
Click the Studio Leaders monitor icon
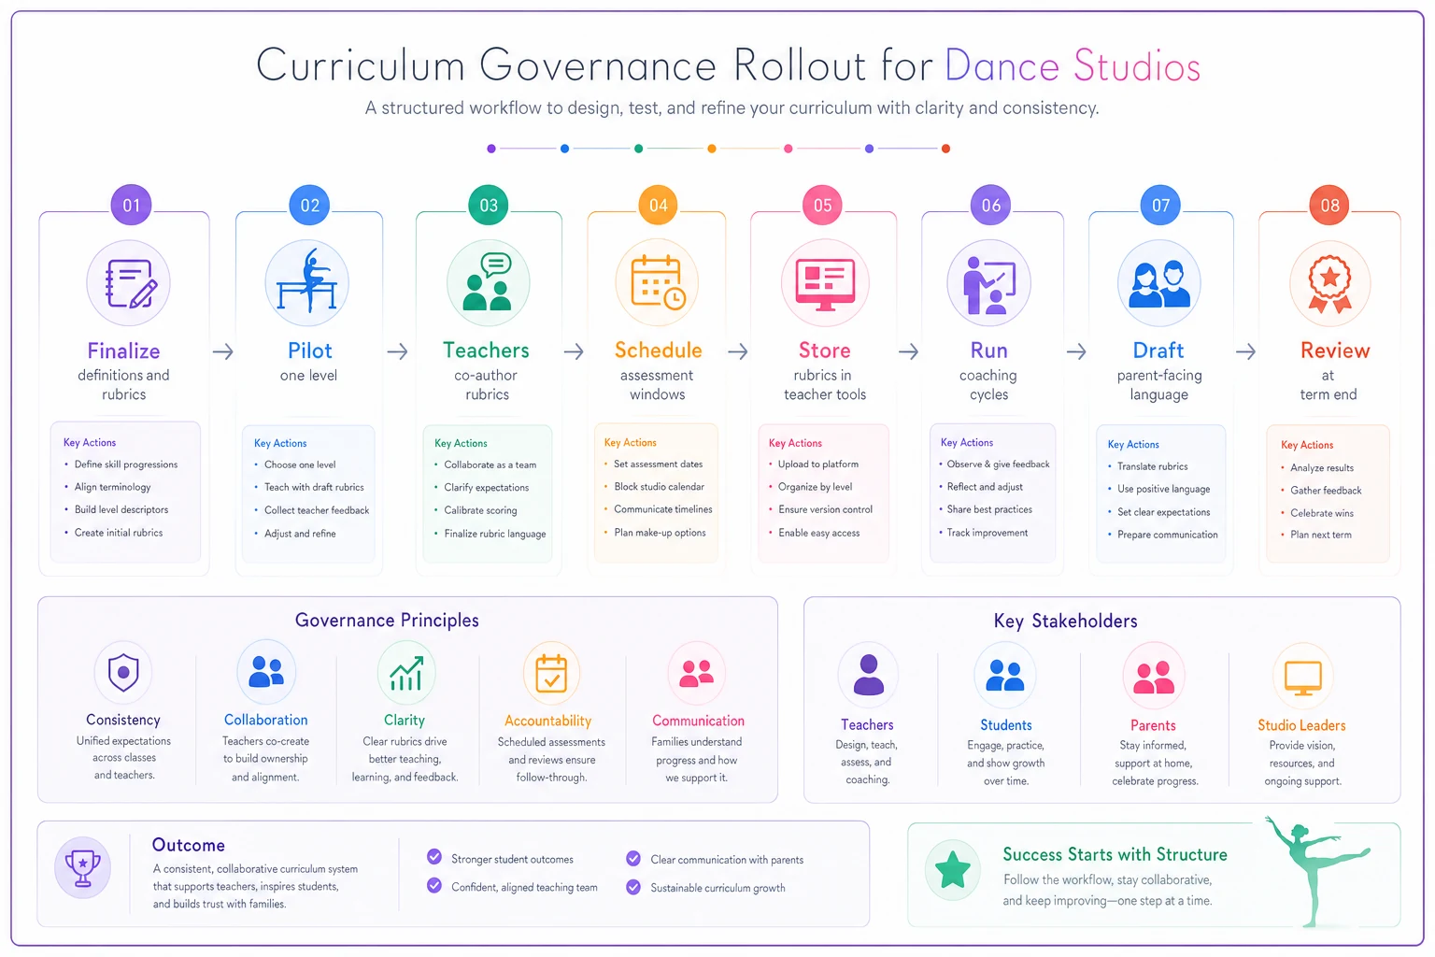1302,675
